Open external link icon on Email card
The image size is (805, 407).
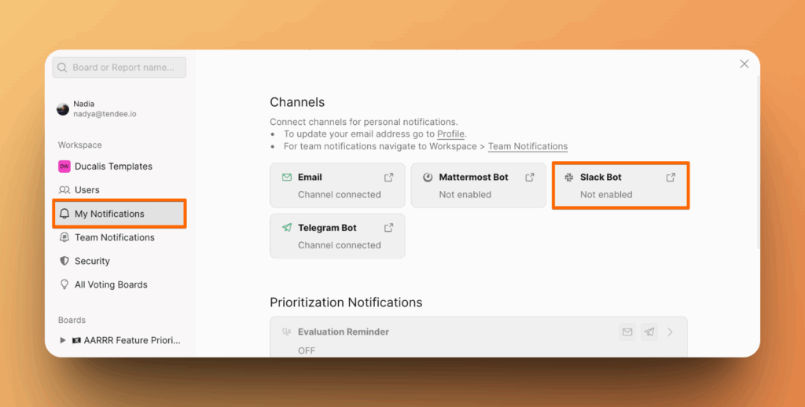[388, 178]
